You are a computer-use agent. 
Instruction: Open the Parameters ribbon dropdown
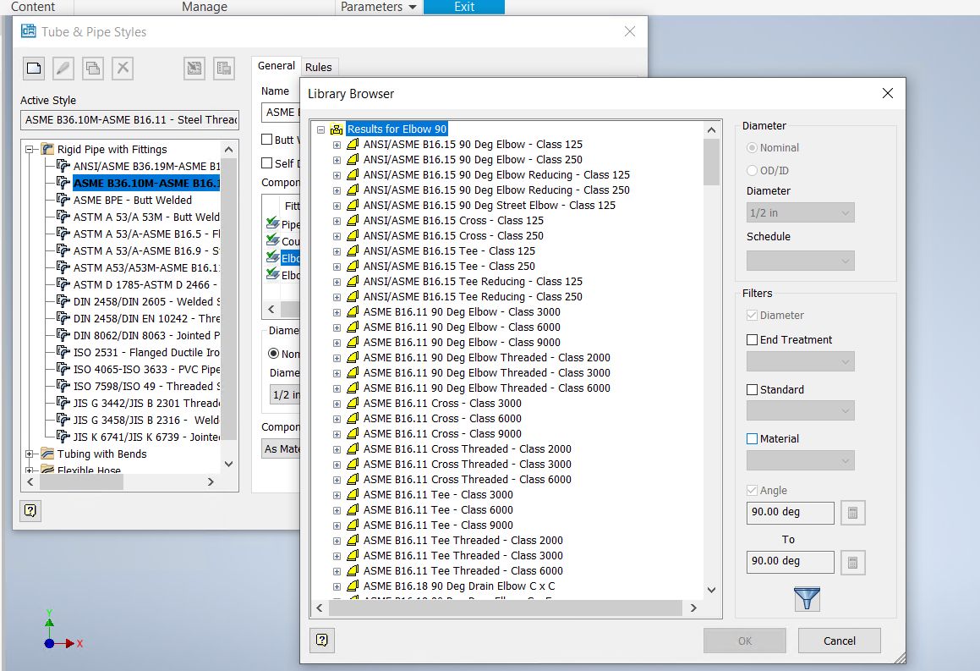coord(378,7)
